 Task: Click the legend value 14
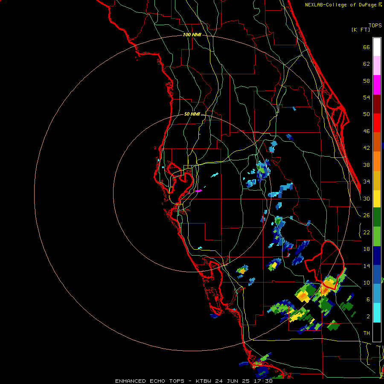pos(367,266)
